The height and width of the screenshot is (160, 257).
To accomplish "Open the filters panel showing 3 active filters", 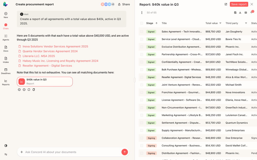I will coord(251,12).
